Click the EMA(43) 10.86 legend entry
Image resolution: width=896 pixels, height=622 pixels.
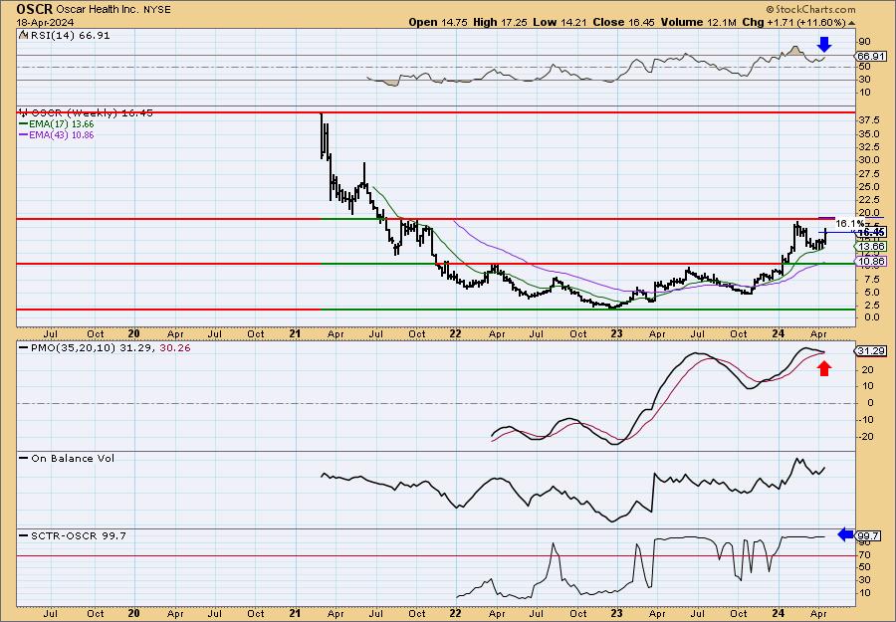pos(57,134)
